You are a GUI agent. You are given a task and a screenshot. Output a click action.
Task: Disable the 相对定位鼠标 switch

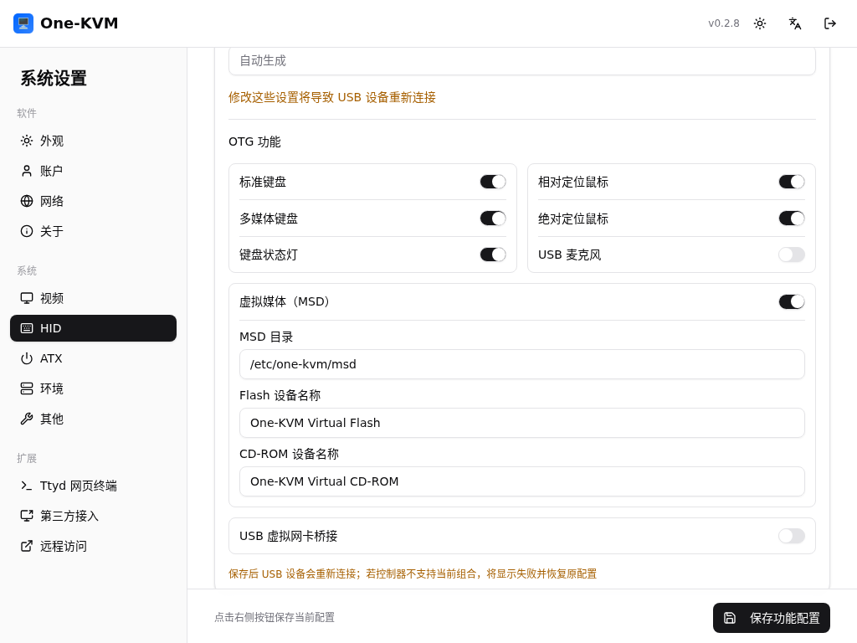click(792, 182)
